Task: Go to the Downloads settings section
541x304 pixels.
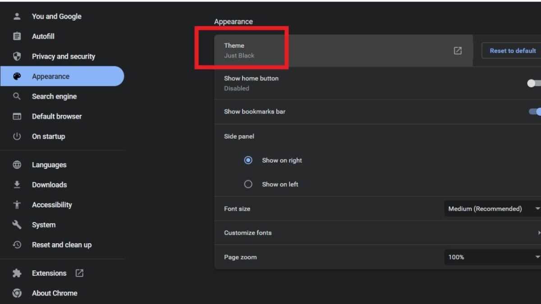Action: pyautogui.click(x=49, y=185)
